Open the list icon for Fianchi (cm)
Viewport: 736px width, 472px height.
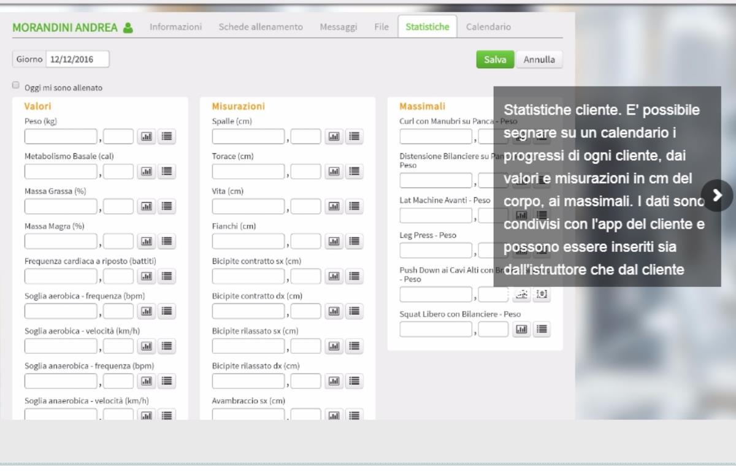point(354,242)
